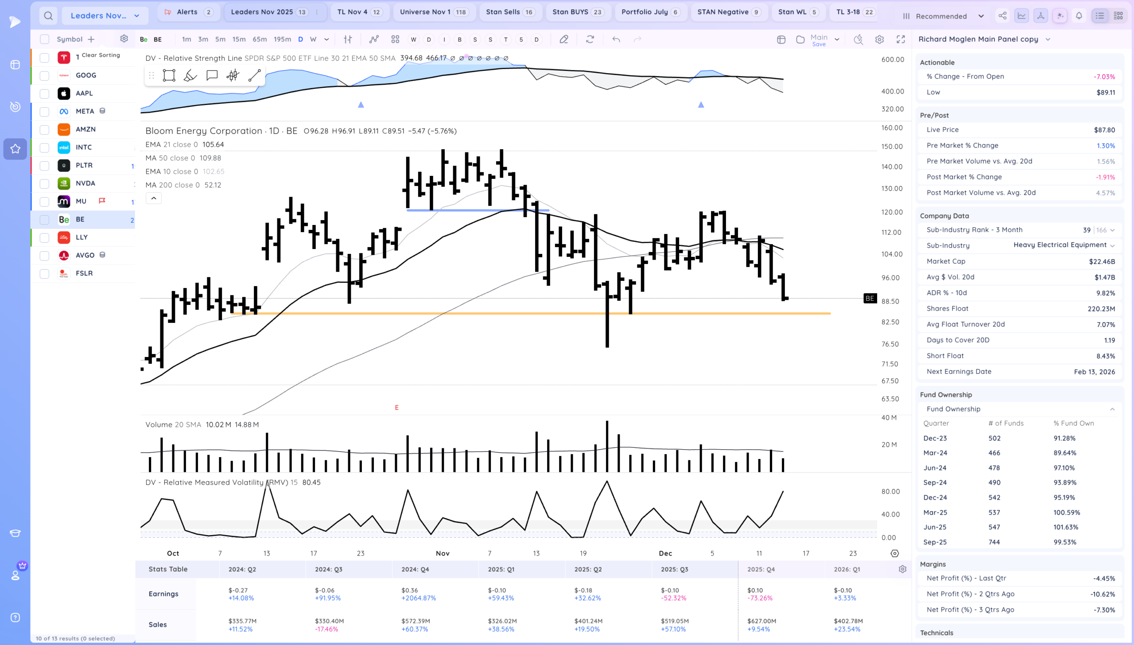1134x645 pixels.
Task: Select the rectangle drawing tool
Action: (x=169, y=75)
